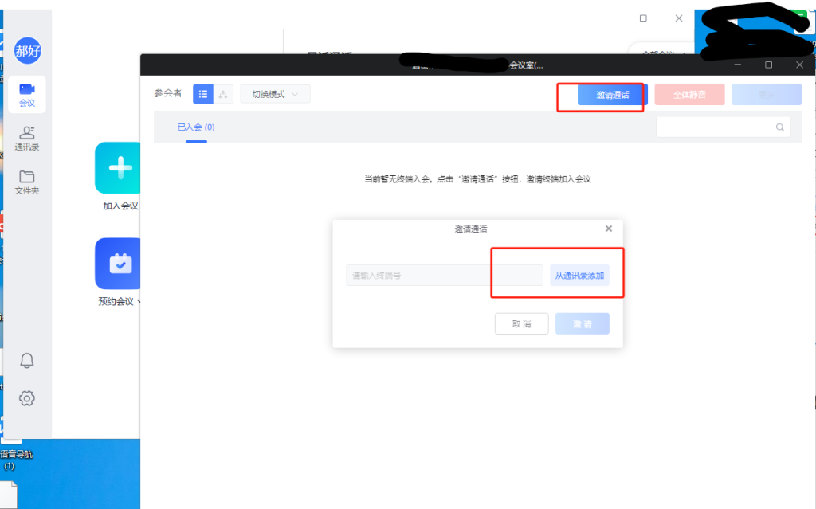This screenshot has height=509, width=816.
Task: Switch to participant tree view
Action: (x=224, y=94)
